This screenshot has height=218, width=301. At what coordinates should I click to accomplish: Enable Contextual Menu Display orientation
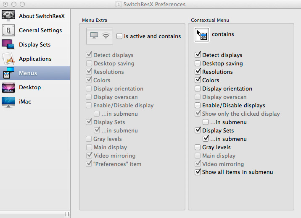tap(198, 89)
